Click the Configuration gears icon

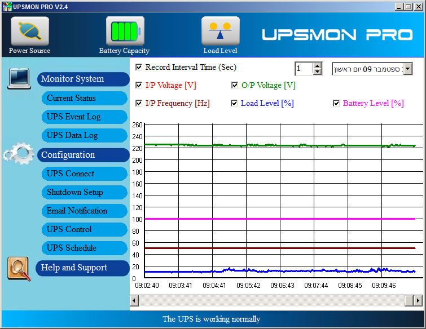tap(19, 154)
